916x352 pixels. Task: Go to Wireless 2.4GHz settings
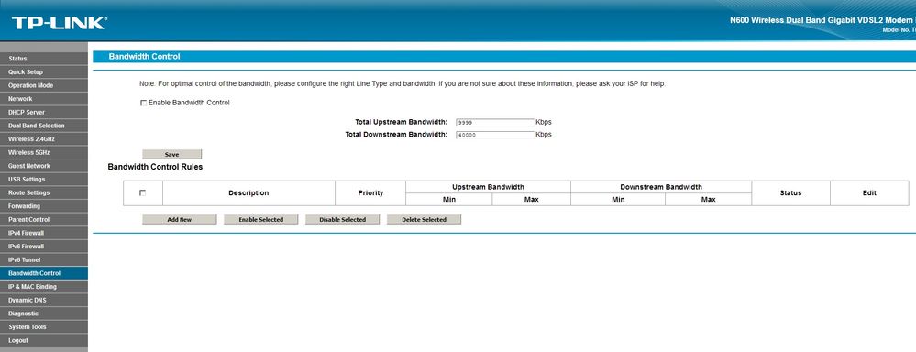pos(44,139)
